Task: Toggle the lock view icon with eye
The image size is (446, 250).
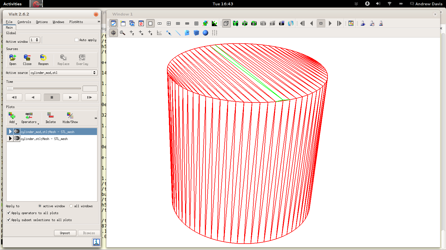Action: click(363, 23)
